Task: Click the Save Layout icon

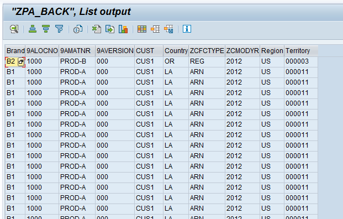Action: pos(168,29)
